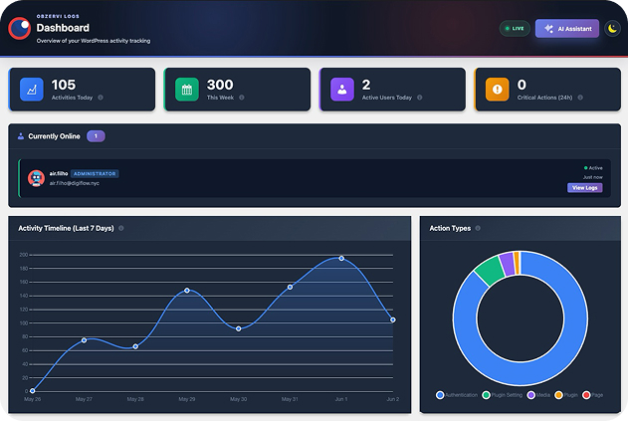The width and height of the screenshot is (628, 421).
Task: Toggle dark mode moon icon
Action: point(612,29)
